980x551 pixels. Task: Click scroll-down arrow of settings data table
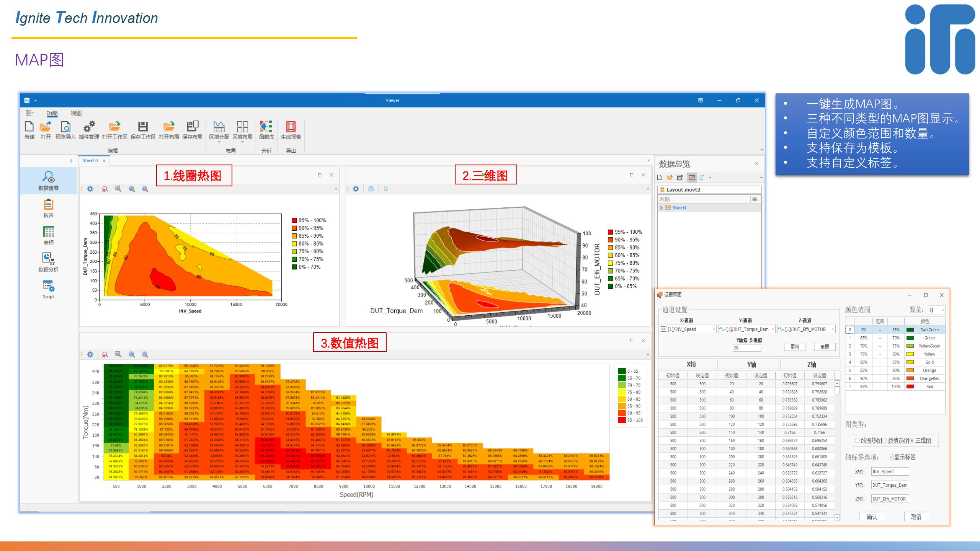click(837, 517)
